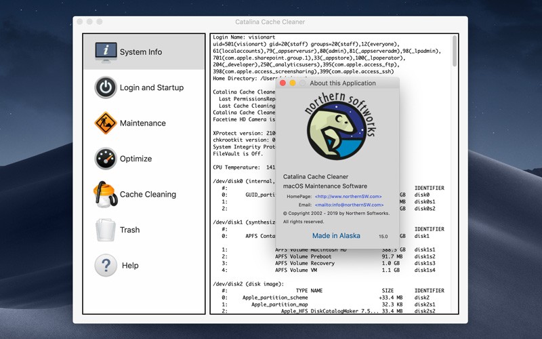Click the XProtect version line

point(244,133)
